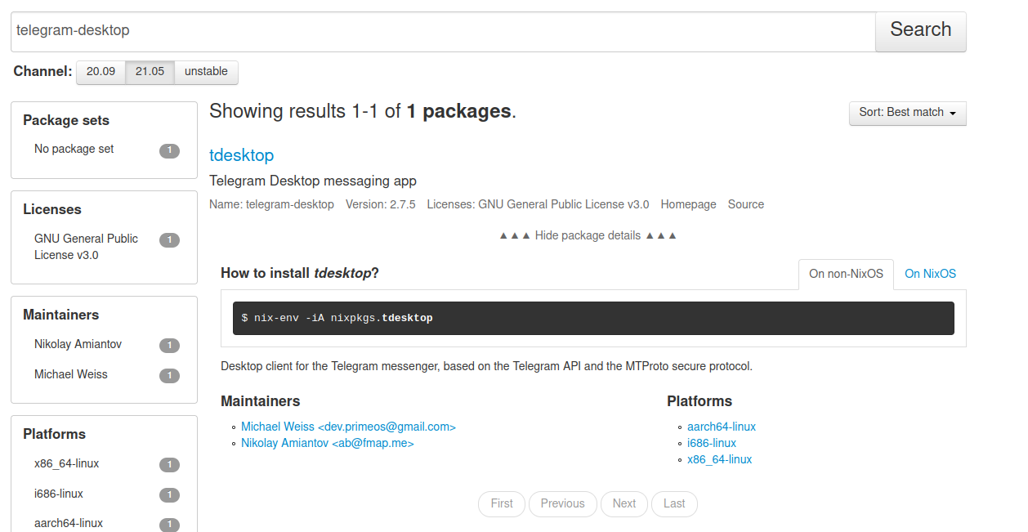
Task: Switch to the On NixOS install tab
Action: click(930, 274)
